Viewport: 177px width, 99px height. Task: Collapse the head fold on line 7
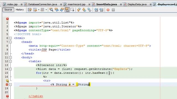11,42
